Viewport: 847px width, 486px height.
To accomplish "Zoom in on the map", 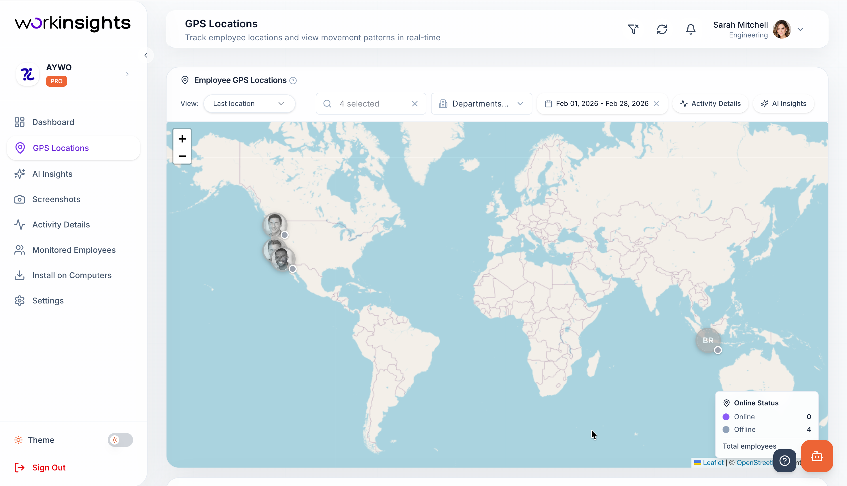I will (182, 138).
